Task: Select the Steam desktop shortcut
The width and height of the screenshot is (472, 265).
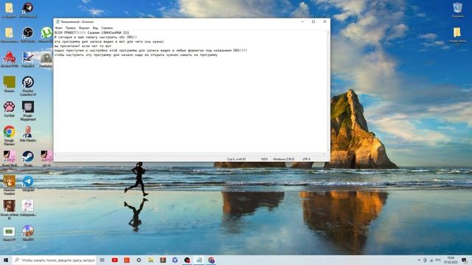Action: point(28,159)
